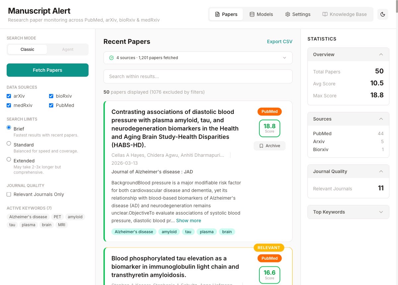Click the green check status icon
Viewport: 398px width, 285px height.
pyautogui.click(x=111, y=58)
